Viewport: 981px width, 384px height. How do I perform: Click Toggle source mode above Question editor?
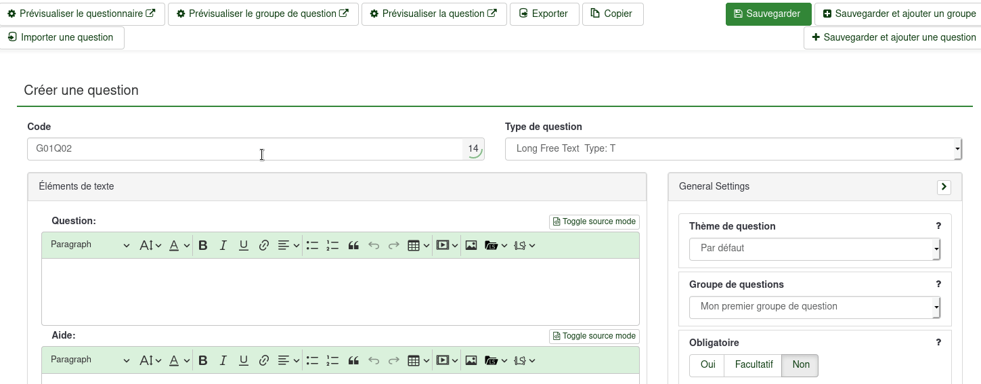click(x=594, y=221)
